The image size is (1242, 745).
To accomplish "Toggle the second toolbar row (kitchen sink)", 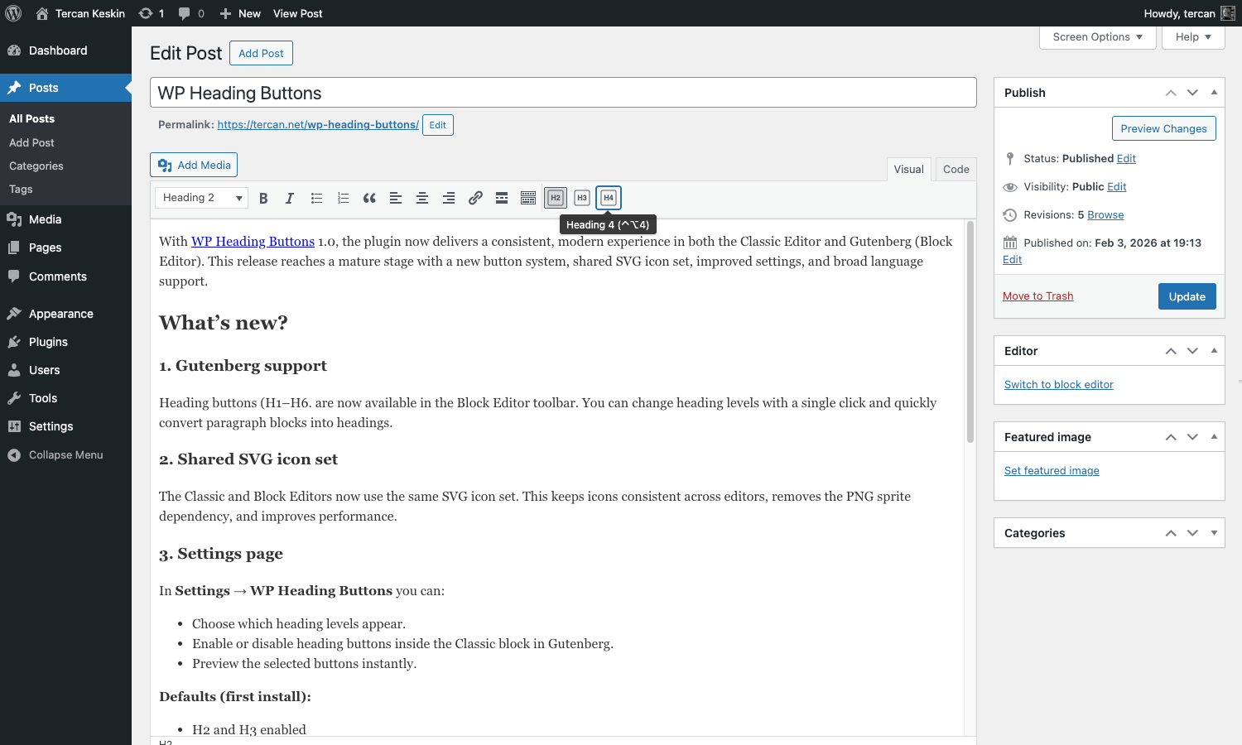I will click(528, 198).
